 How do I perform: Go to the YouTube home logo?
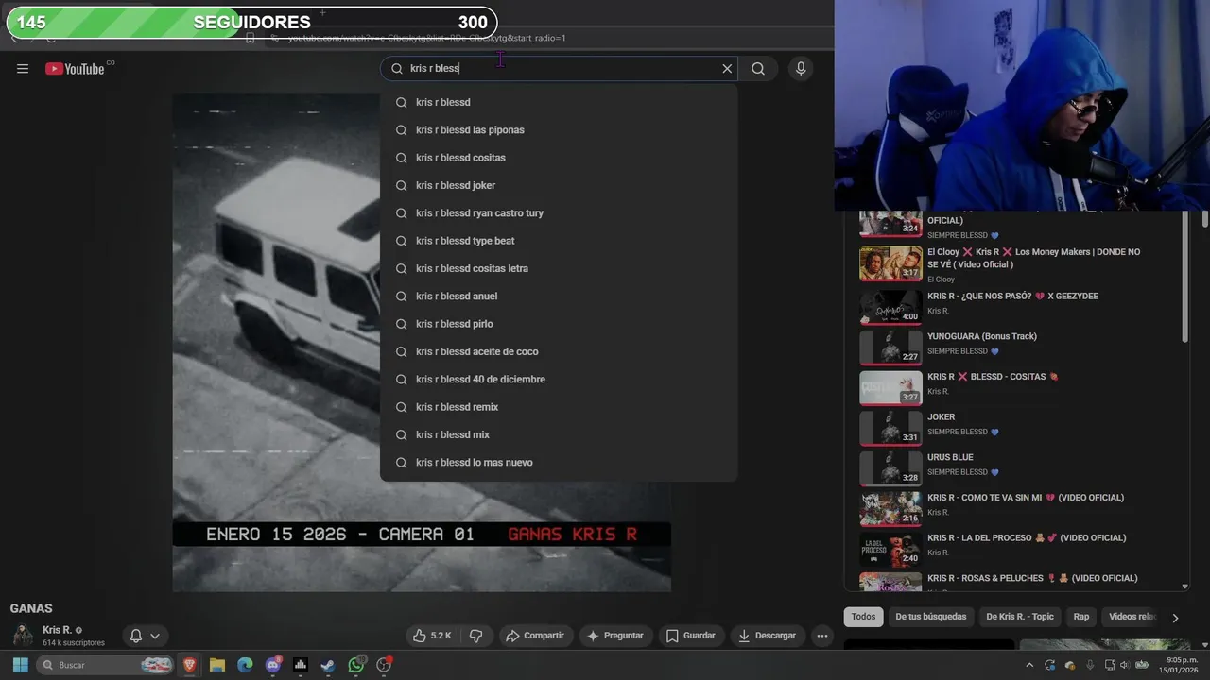[x=75, y=68]
